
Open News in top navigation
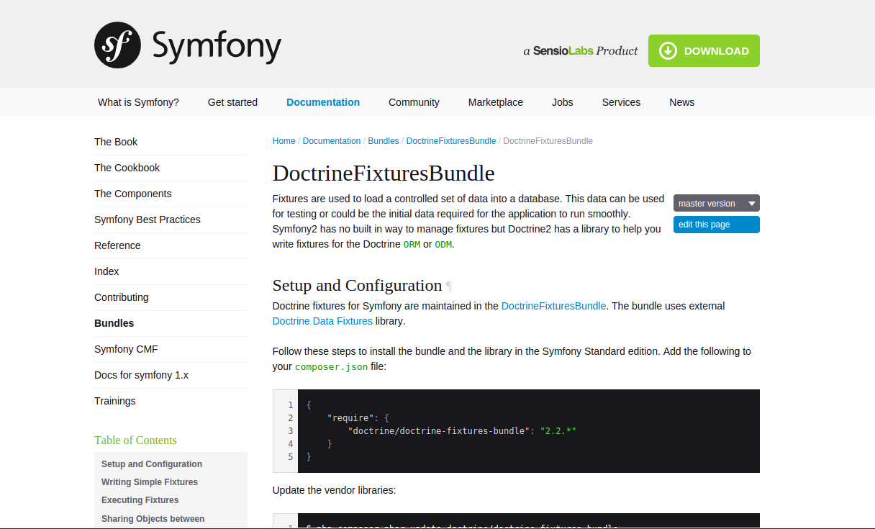tap(681, 102)
